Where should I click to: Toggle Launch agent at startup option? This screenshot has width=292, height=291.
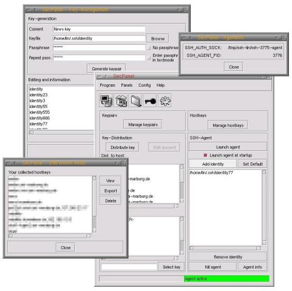(x=205, y=155)
